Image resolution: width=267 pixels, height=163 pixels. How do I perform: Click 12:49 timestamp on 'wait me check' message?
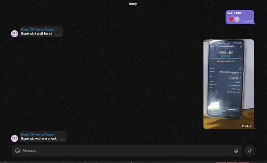coord(62,139)
